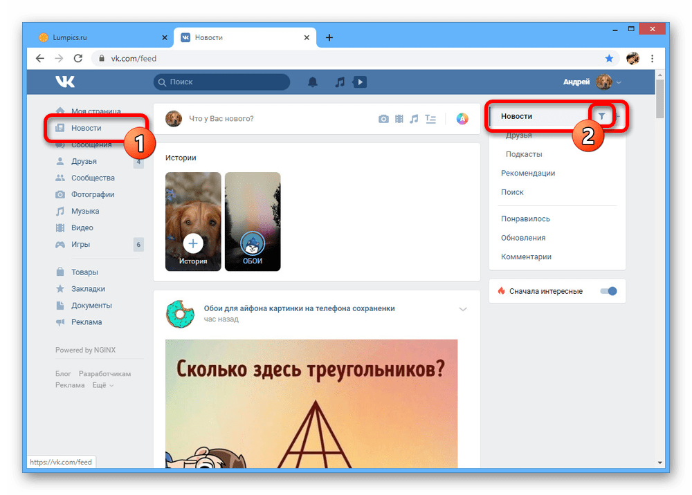Screen dimensions: 692x495
Task: Expand the post options chevron
Action: tap(463, 309)
